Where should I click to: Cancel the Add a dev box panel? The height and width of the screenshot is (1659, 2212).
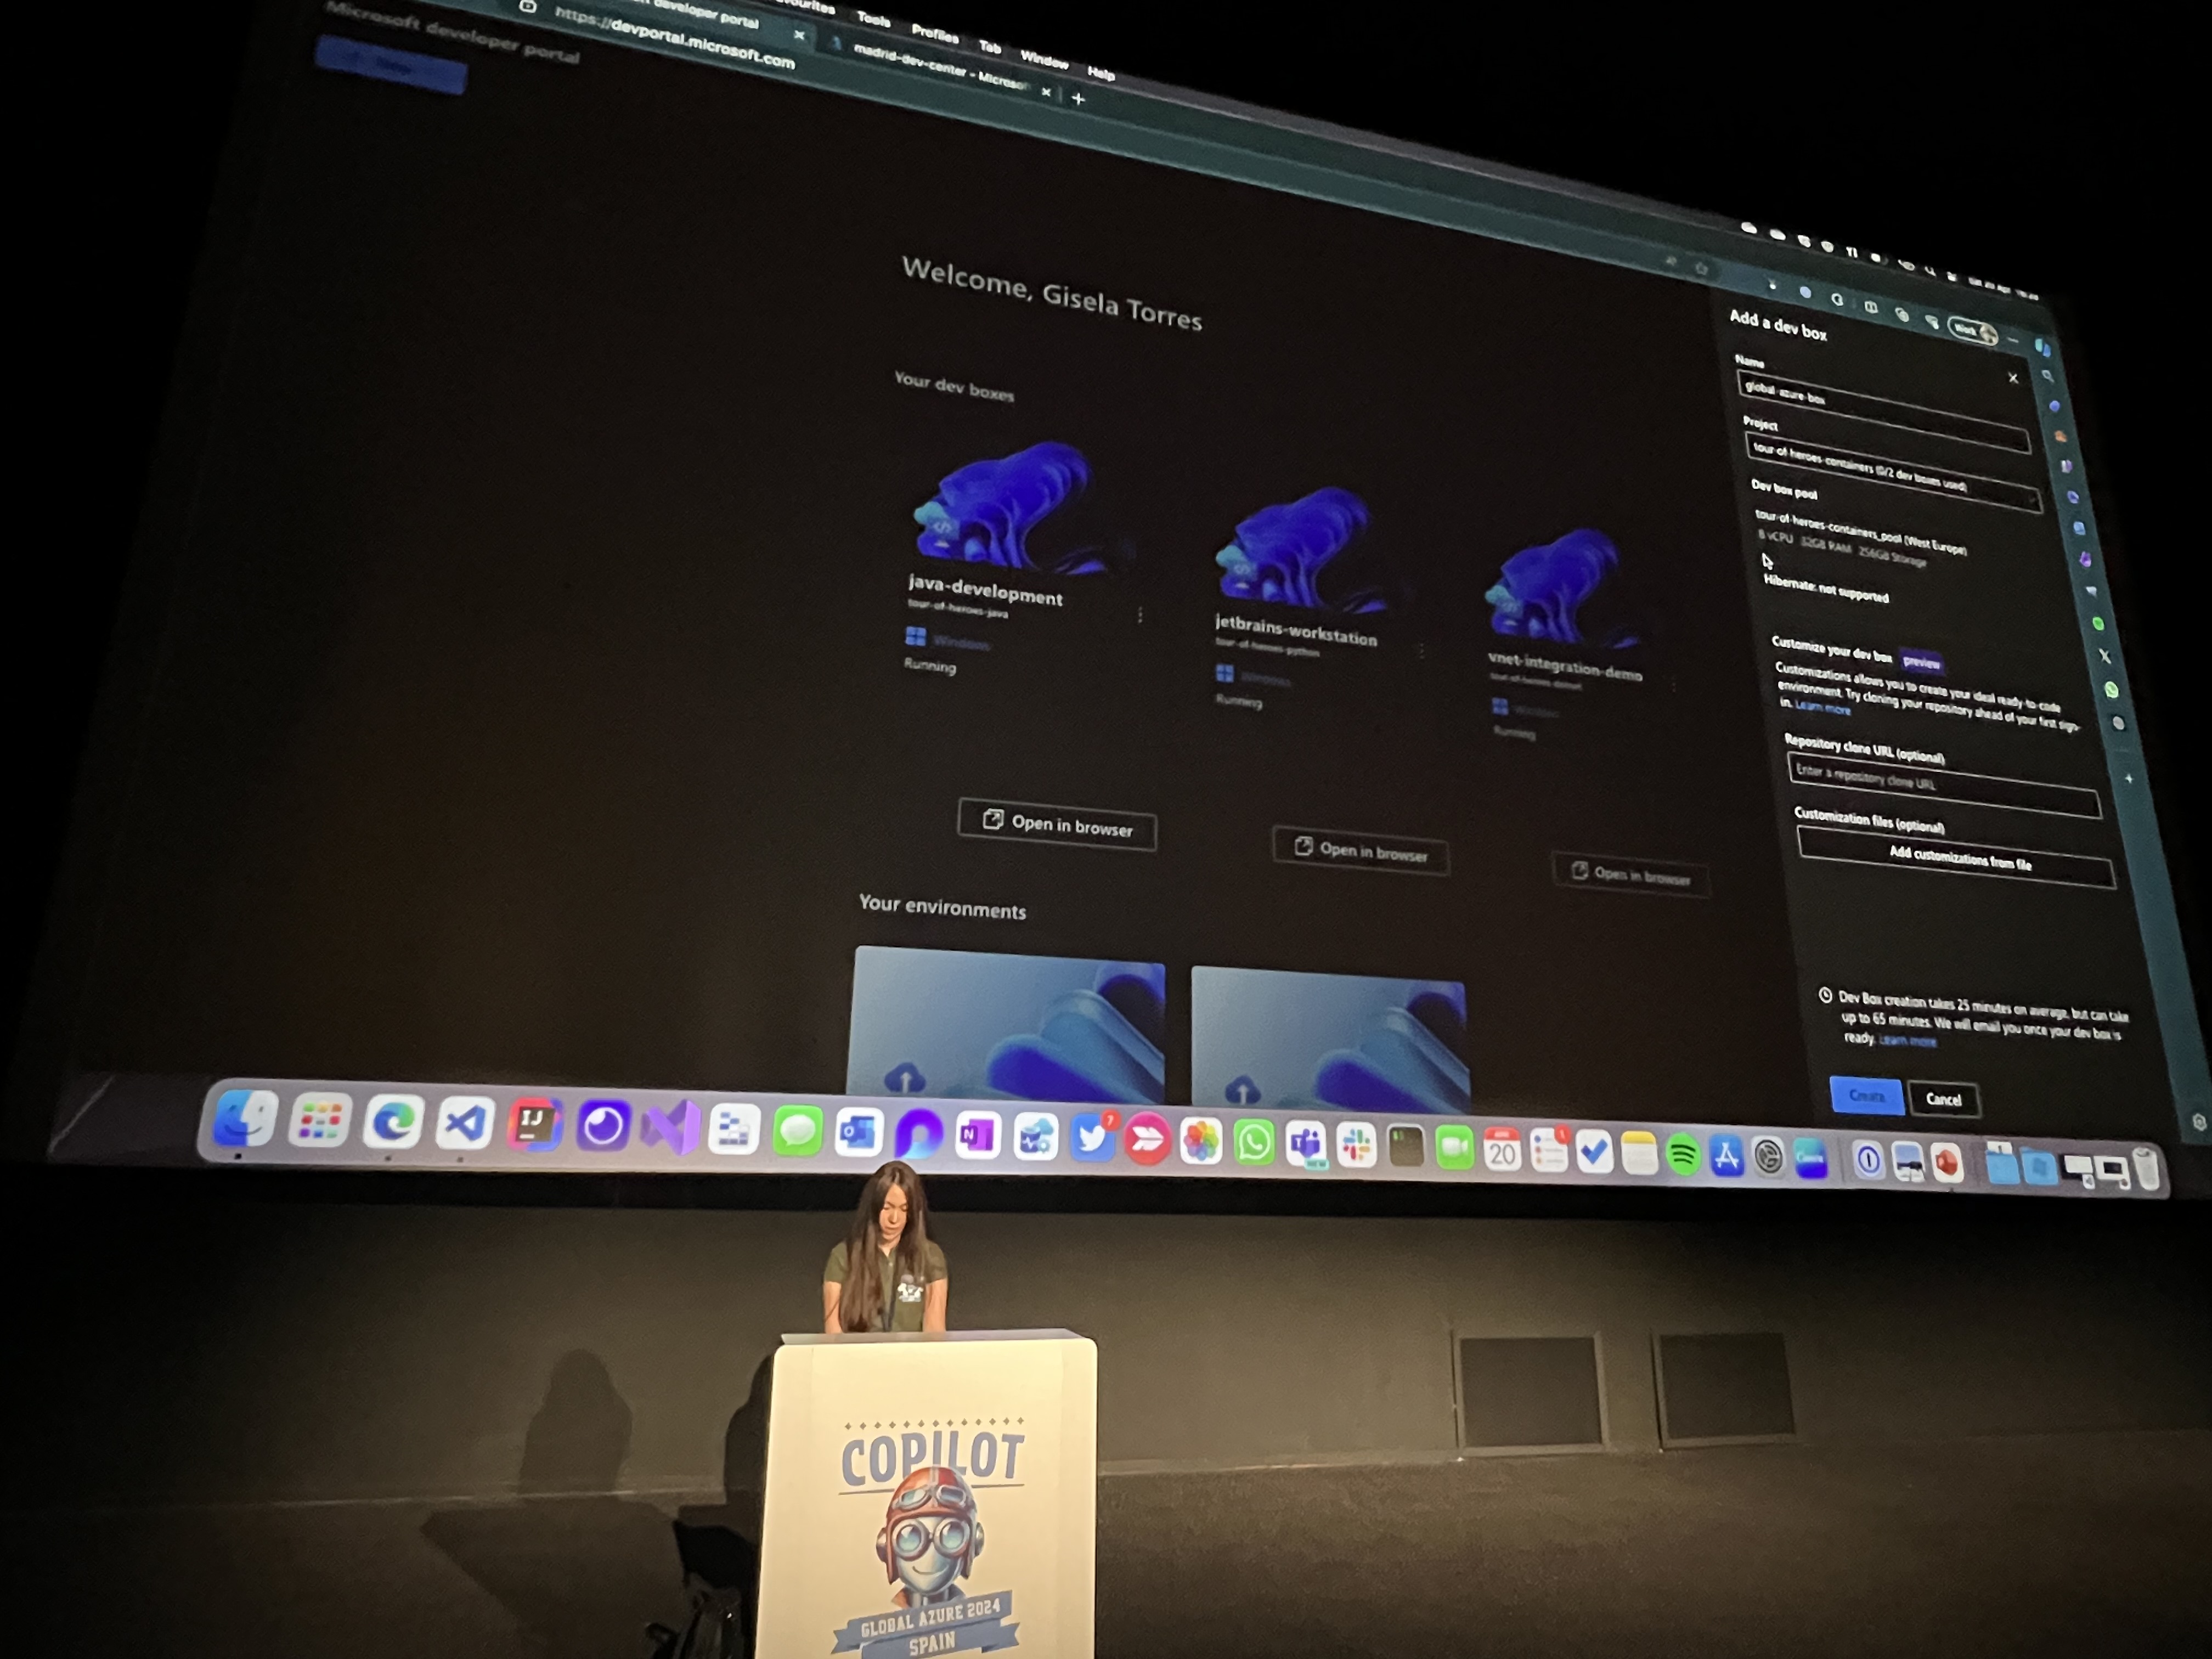coord(1943,1099)
